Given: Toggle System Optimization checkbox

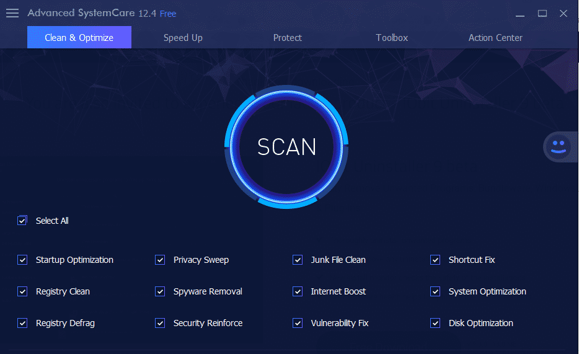Looking at the screenshot, I should coord(435,291).
